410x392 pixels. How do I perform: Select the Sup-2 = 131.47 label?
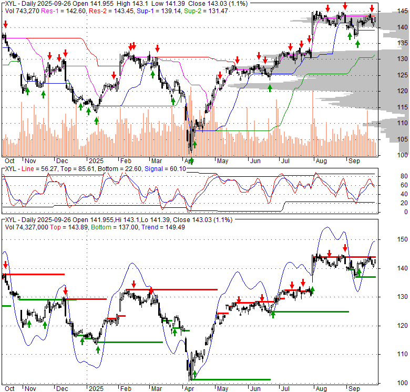click(x=206, y=11)
